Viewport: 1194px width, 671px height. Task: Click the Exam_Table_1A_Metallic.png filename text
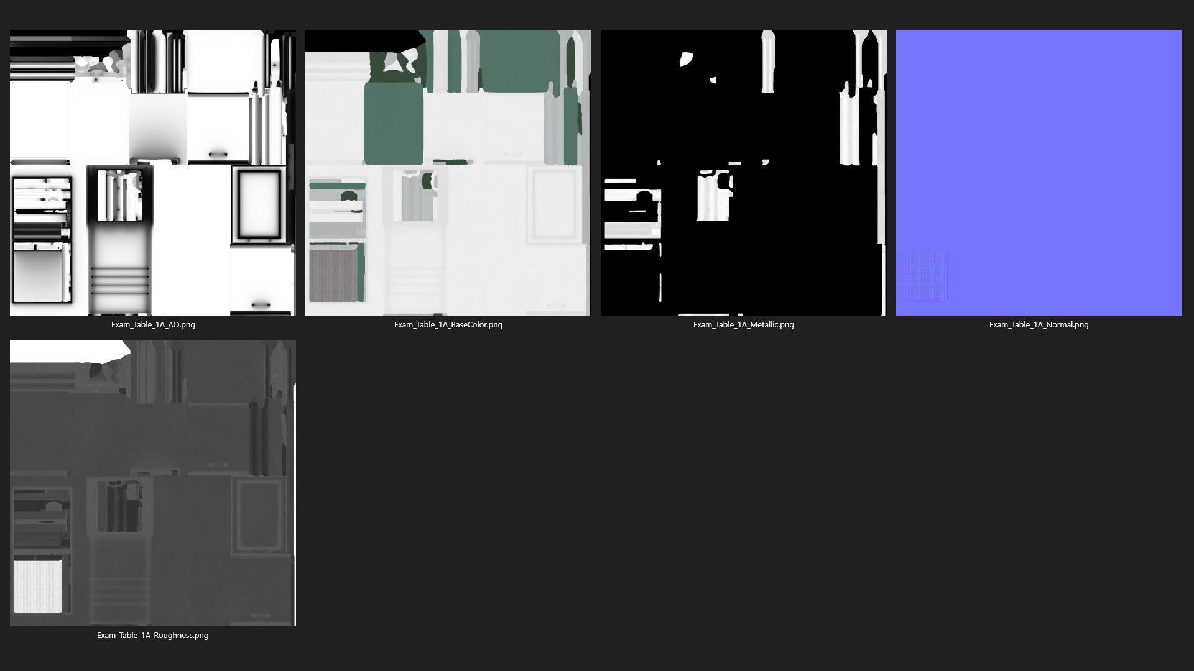743,324
